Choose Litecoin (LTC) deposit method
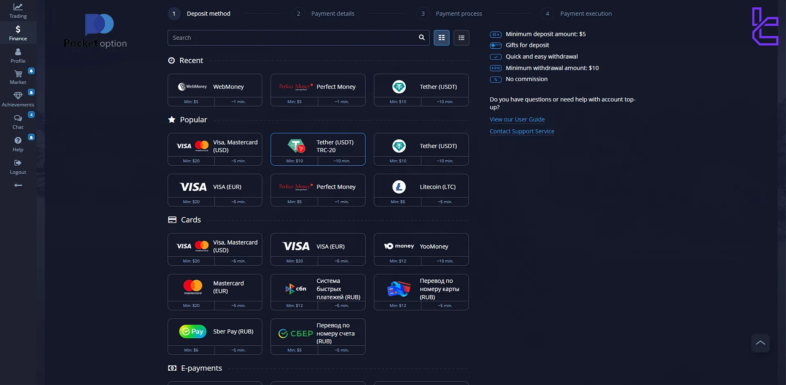 (x=421, y=190)
